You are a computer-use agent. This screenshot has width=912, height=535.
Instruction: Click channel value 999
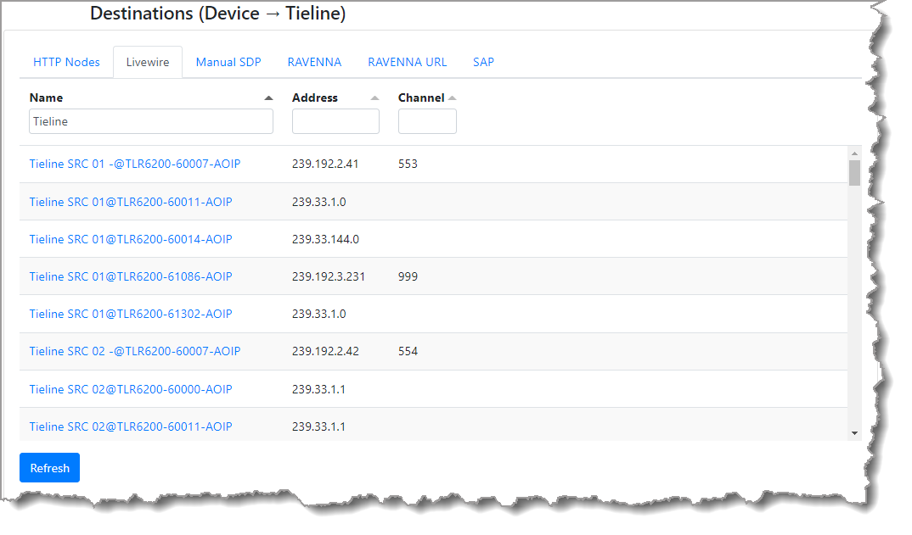click(408, 276)
